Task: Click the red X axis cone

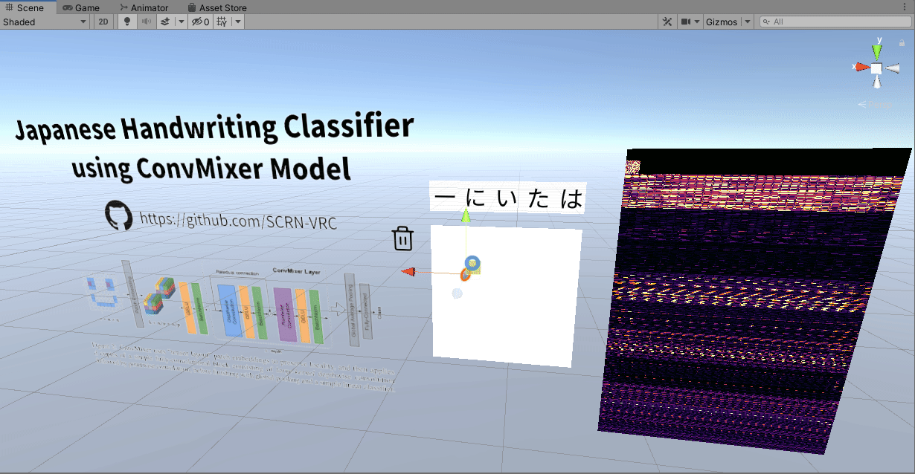Action: [x=862, y=67]
